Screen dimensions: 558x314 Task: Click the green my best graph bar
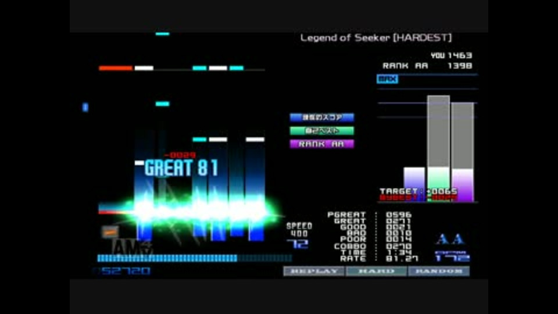click(x=438, y=148)
